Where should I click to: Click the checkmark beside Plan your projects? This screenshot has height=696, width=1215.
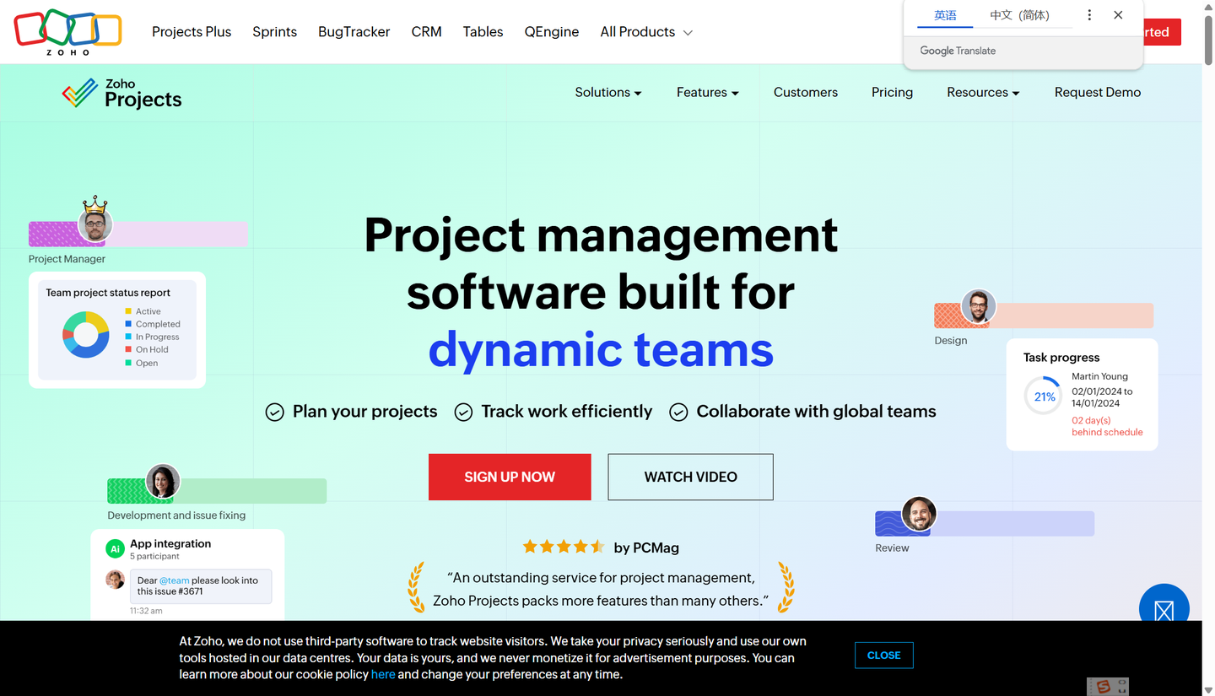coord(274,412)
